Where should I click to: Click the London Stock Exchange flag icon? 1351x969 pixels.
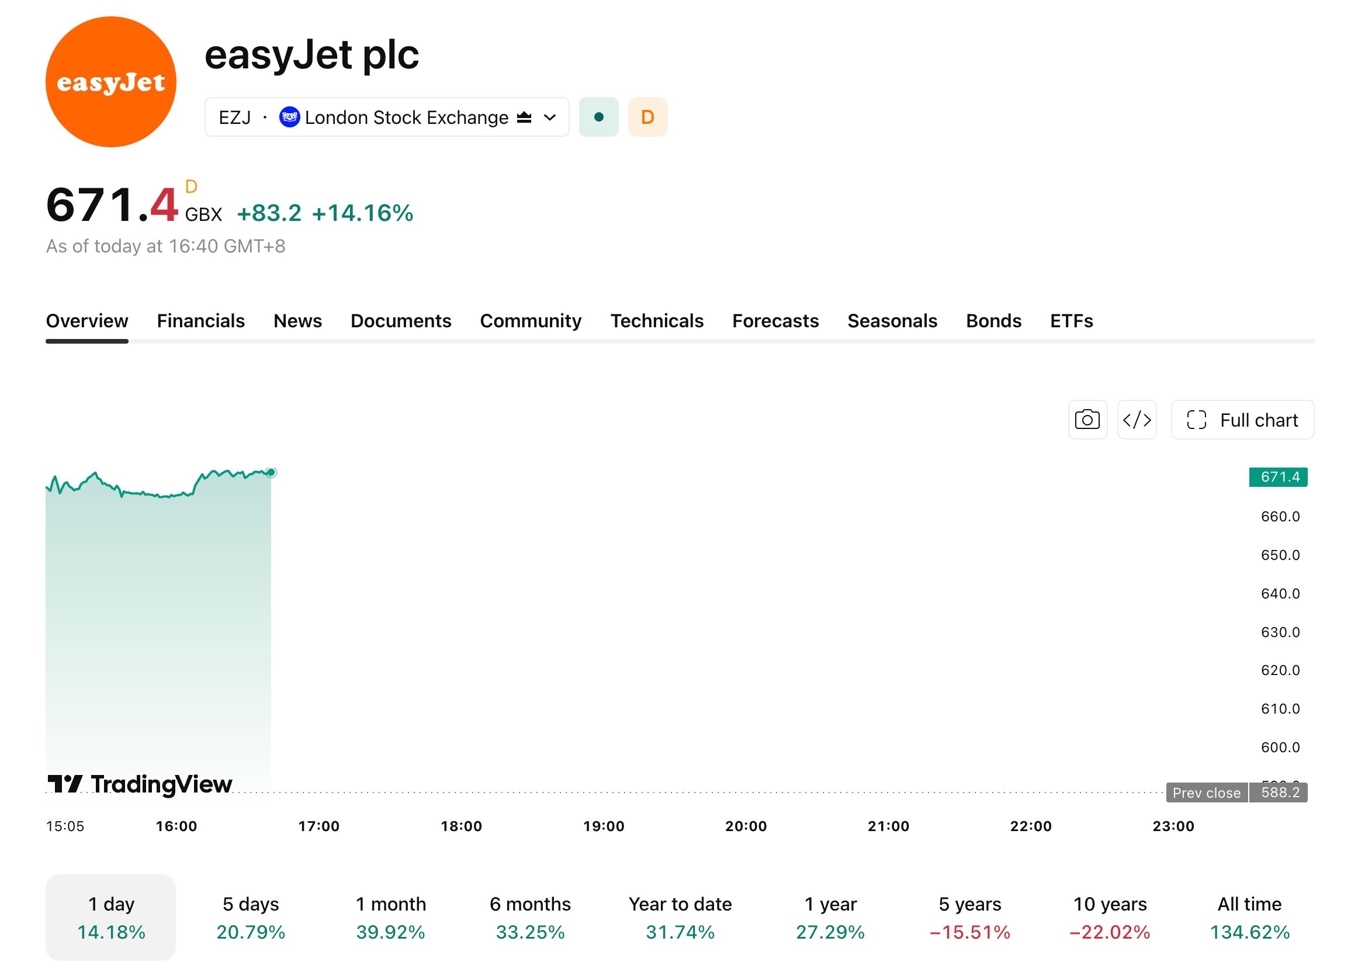289,117
